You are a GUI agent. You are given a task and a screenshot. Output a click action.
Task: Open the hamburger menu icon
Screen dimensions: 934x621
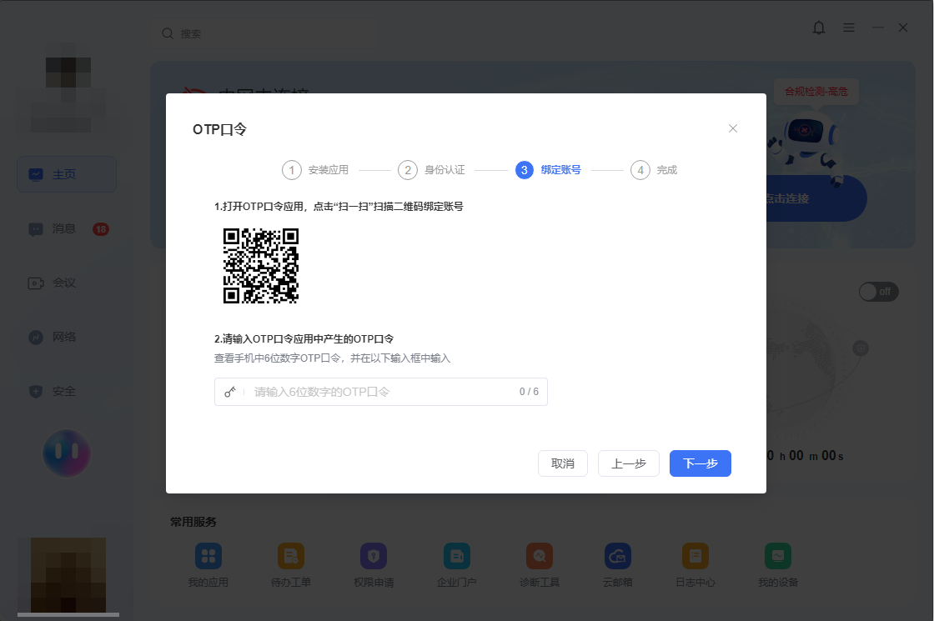(849, 28)
